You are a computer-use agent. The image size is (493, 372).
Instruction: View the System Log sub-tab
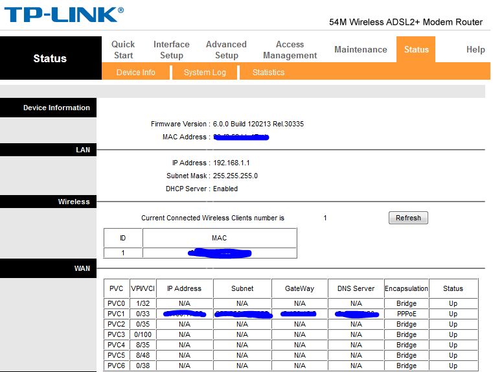pyautogui.click(x=205, y=73)
